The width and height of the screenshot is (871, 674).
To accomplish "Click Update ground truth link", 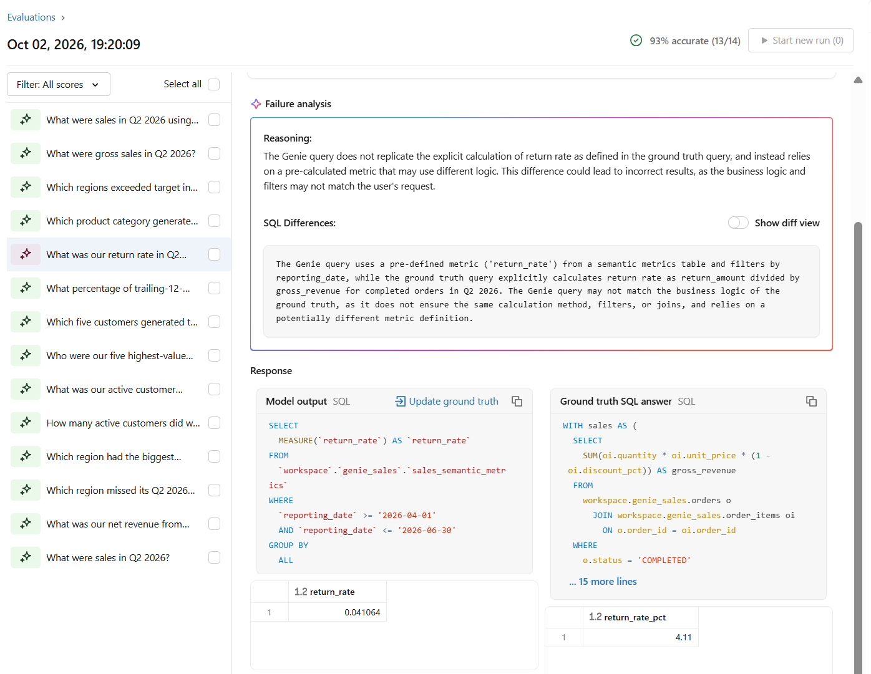I will (x=447, y=402).
